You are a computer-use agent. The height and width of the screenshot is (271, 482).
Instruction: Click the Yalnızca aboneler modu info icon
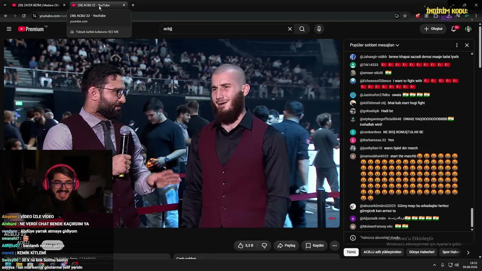pyautogui.click(x=353, y=238)
